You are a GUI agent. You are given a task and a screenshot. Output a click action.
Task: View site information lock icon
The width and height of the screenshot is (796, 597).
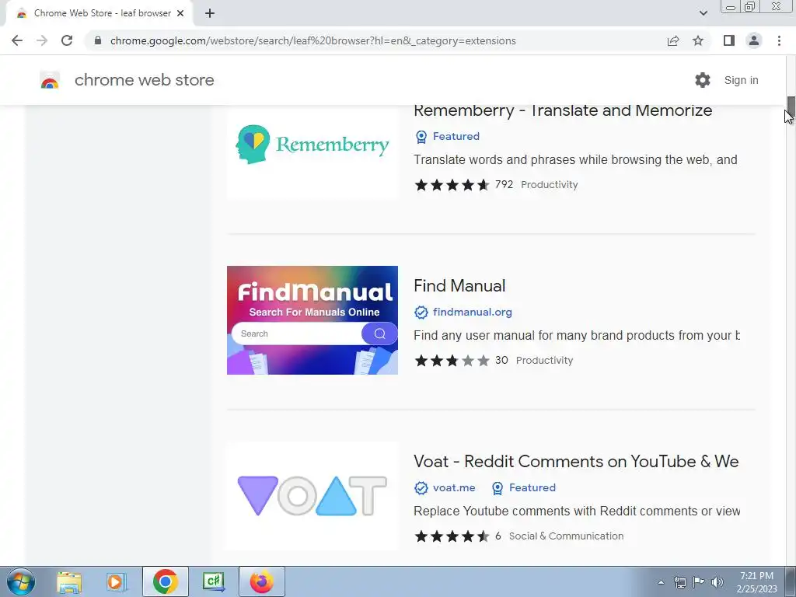(98, 40)
